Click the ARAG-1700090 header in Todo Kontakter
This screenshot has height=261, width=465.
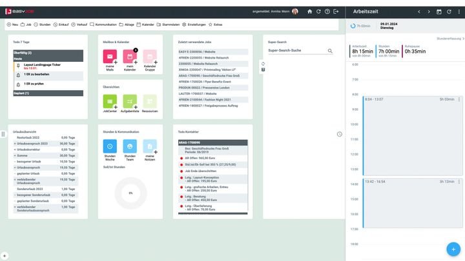pyautogui.click(x=213, y=142)
